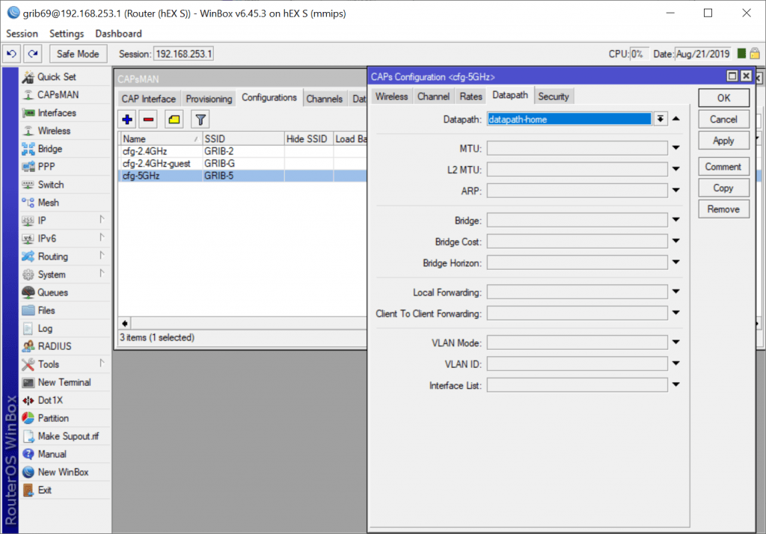Expand the Interface List field

tap(676, 385)
